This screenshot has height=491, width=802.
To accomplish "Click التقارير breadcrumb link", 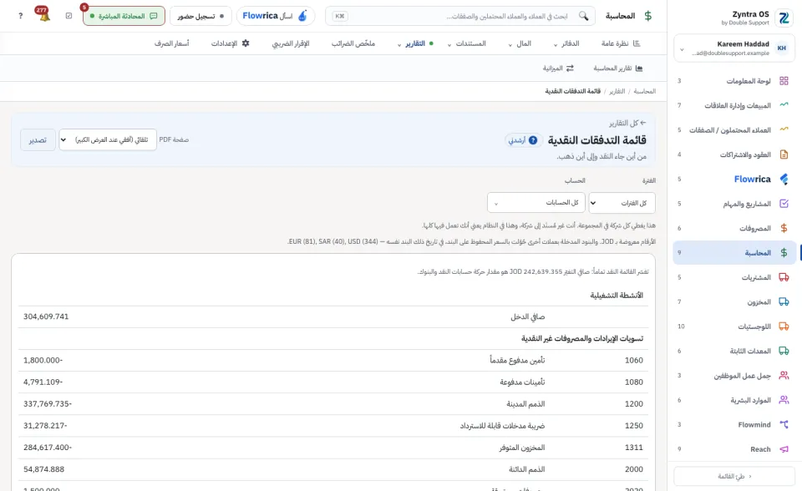I will (617, 91).
